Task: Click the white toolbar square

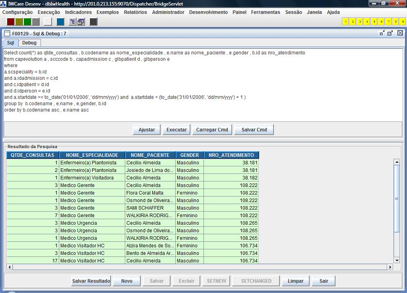Action: (48, 22)
